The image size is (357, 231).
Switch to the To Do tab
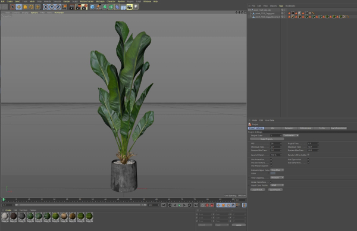[x=322, y=128]
